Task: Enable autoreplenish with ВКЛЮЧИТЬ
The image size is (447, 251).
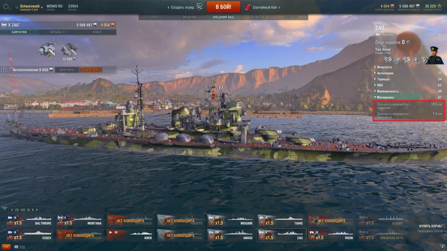Action: [67, 70]
